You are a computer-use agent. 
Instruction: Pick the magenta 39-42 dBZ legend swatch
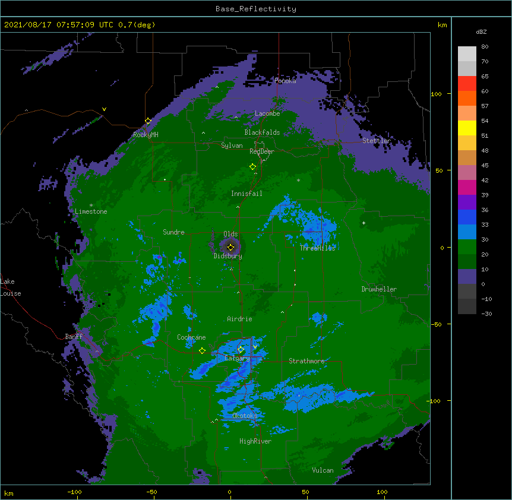(467, 187)
